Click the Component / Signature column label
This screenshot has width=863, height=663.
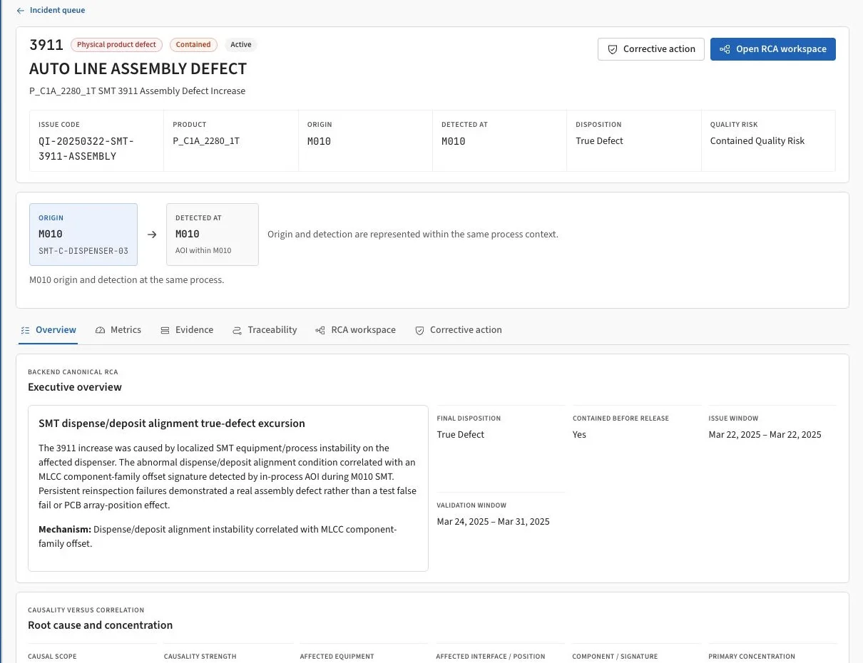tap(615, 657)
